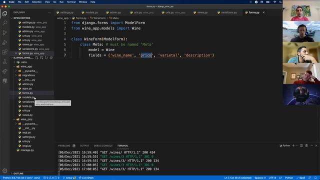Close forms.py in the Open Editors list
The image size is (320, 180).
click(16, 53)
